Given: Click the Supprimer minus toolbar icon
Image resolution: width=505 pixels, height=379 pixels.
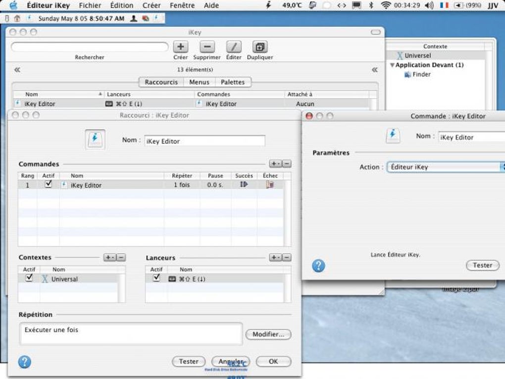Looking at the screenshot, I should pos(207,47).
